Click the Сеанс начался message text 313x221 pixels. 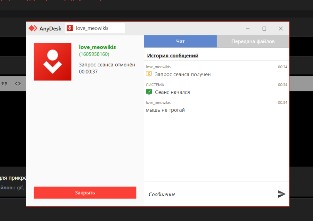click(172, 92)
